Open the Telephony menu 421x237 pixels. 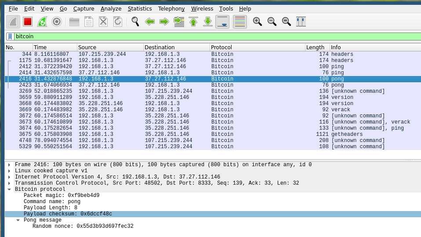[171, 9]
